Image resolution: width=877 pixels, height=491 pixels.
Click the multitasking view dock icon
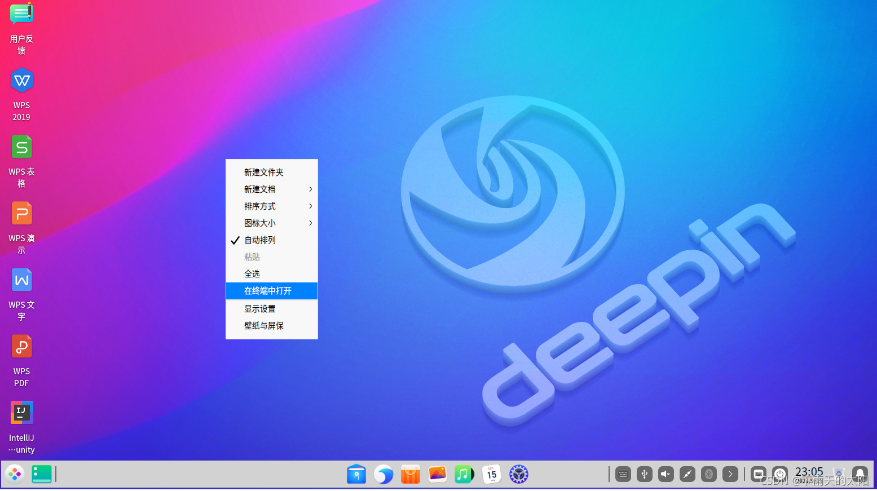pyautogui.click(x=42, y=474)
